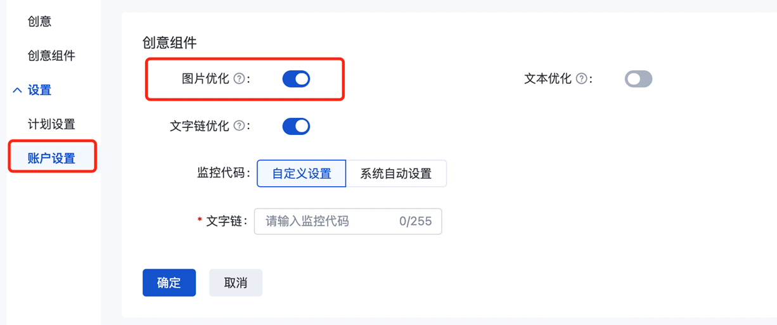Switch monitoring code to 系统自动设置

(x=396, y=174)
